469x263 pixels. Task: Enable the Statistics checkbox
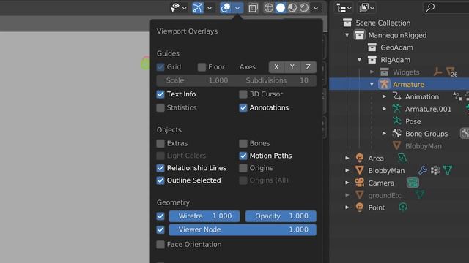tap(160, 107)
